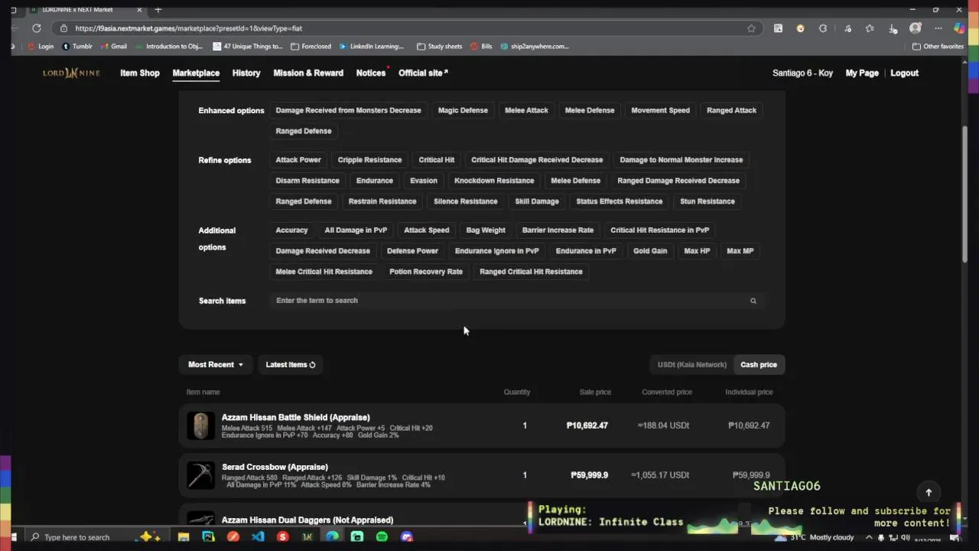The image size is (979, 551).
Task: Log out using the Logout link
Action: 904,73
